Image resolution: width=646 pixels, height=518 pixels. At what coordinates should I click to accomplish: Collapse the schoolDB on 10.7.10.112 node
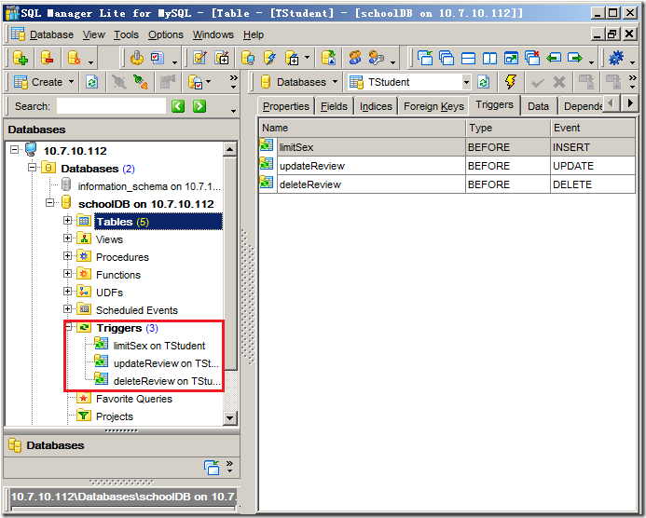49,202
